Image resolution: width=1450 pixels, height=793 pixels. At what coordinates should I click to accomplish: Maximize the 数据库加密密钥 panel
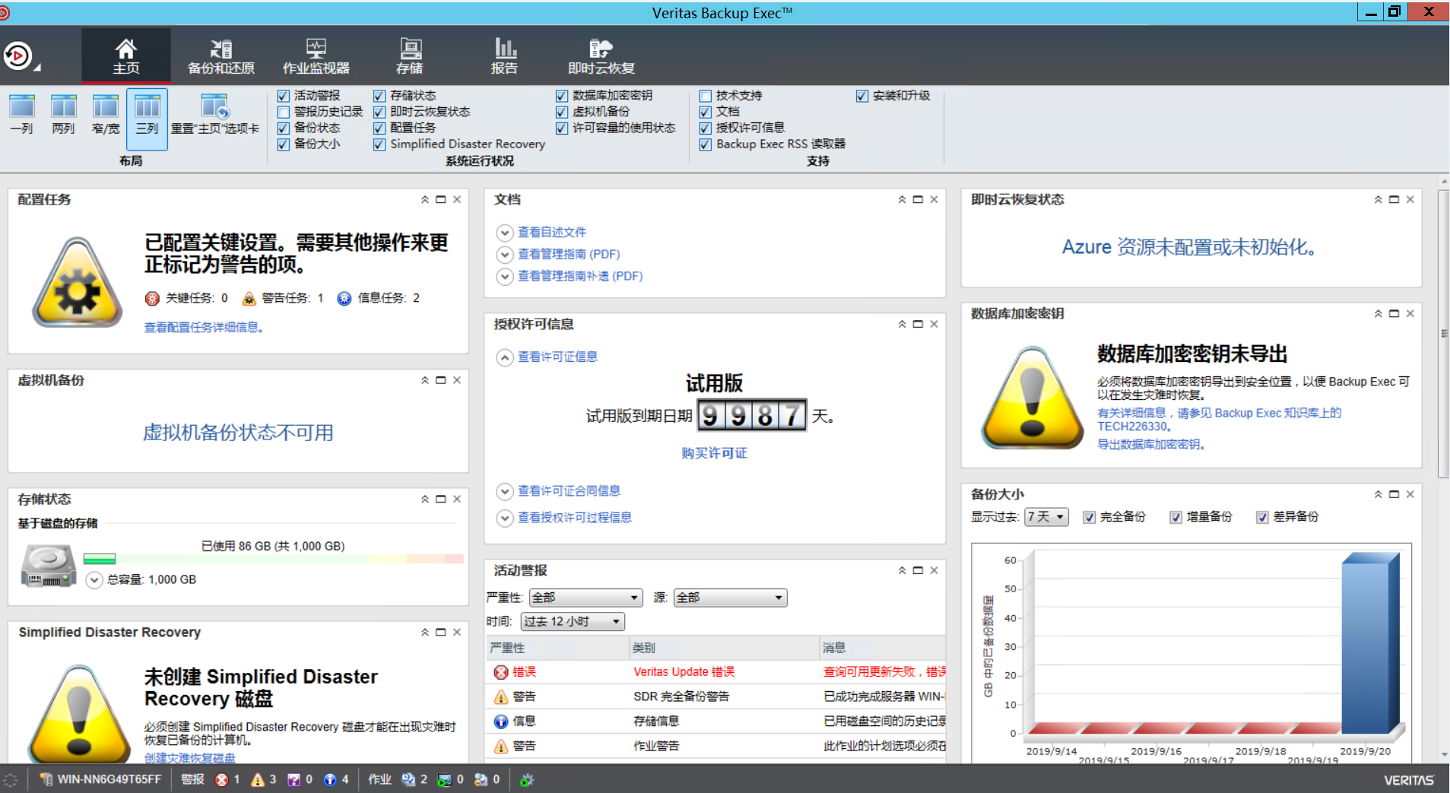(x=1394, y=313)
